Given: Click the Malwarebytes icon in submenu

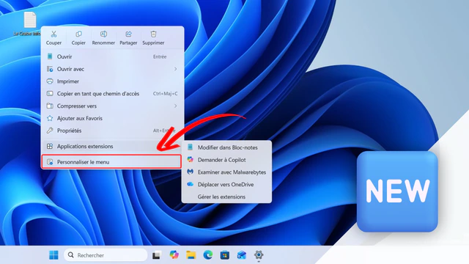Looking at the screenshot, I should [x=191, y=172].
